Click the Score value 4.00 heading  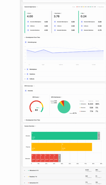click(30, 16)
